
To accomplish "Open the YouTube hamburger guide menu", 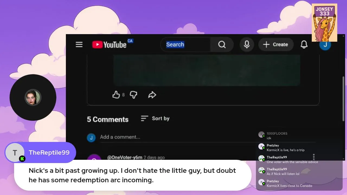I will 79,44.
